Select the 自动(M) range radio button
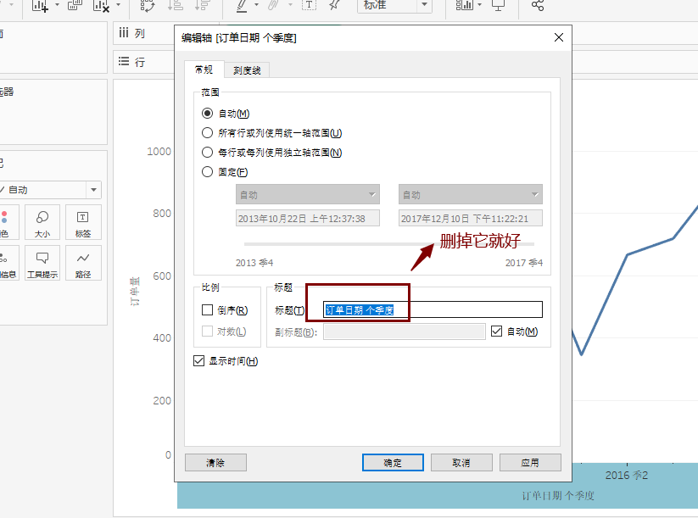The height and width of the screenshot is (518, 698). pos(207,114)
